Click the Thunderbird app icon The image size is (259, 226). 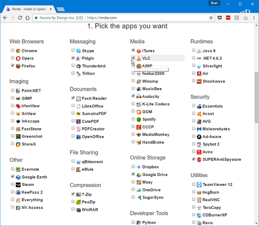[79, 66]
